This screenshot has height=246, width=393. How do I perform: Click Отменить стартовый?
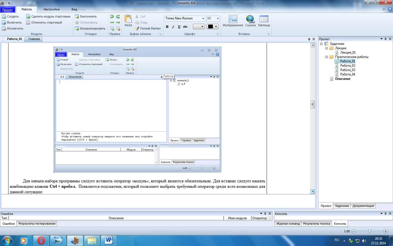[x=44, y=22]
